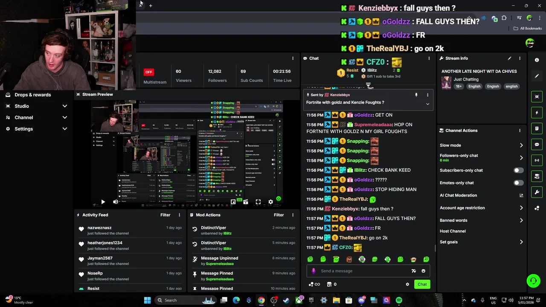Open the green headset help button
The image size is (546, 307).
pyautogui.click(x=533, y=281)
